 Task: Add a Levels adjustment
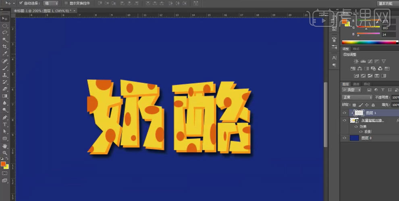coord(363,61)
